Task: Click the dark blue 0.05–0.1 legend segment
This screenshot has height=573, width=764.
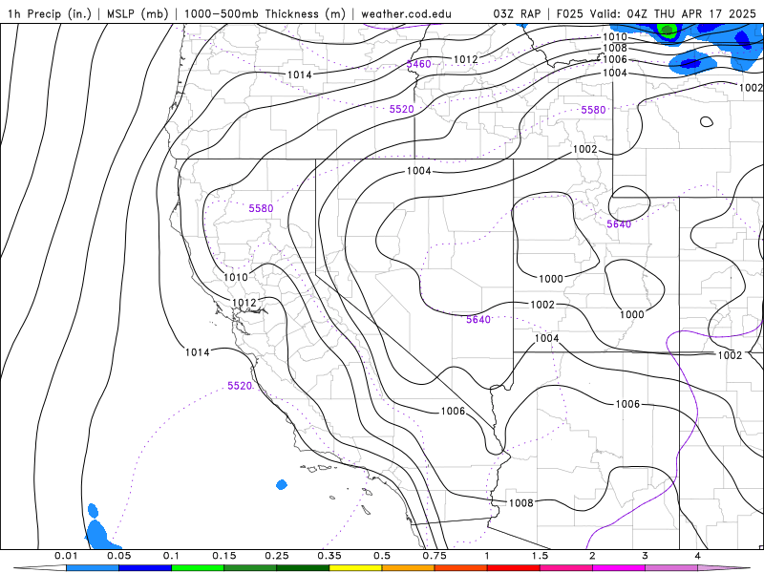Action: coord(145,568)
